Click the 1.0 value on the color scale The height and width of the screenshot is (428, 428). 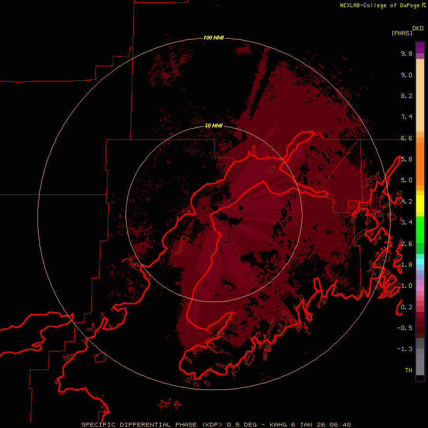[x=407, y=286]
